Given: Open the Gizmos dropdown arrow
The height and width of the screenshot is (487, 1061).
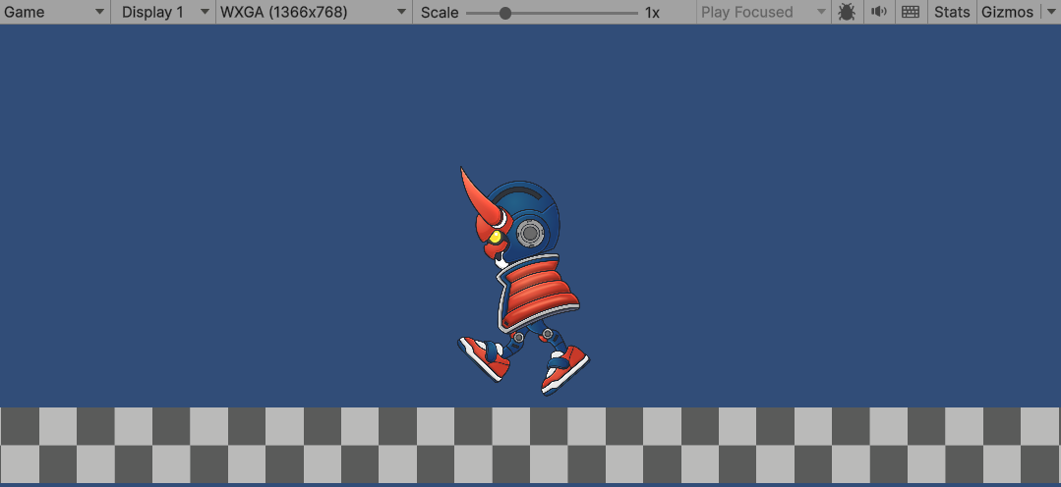Looking at the screenshot, I should tap(1048, 12).
